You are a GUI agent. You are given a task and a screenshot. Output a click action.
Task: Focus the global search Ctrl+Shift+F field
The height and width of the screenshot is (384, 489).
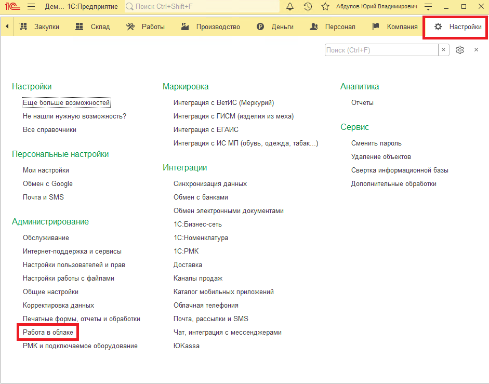[202, 6]
